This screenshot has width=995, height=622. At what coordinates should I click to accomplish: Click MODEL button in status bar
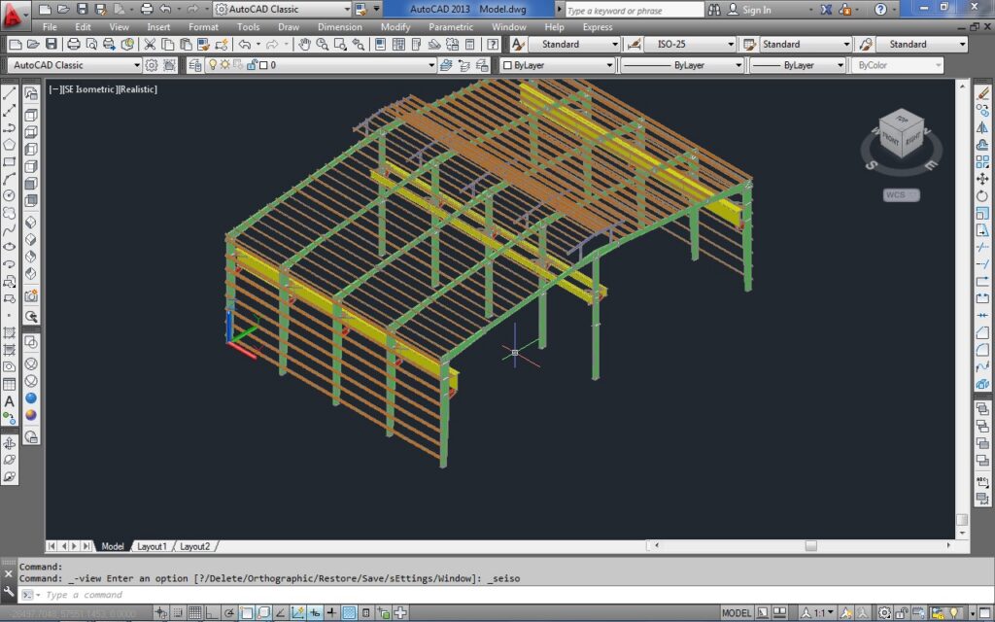737,613
